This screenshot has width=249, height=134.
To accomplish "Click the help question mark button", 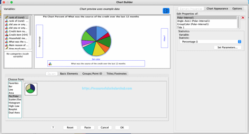I will tap(53, 128).
